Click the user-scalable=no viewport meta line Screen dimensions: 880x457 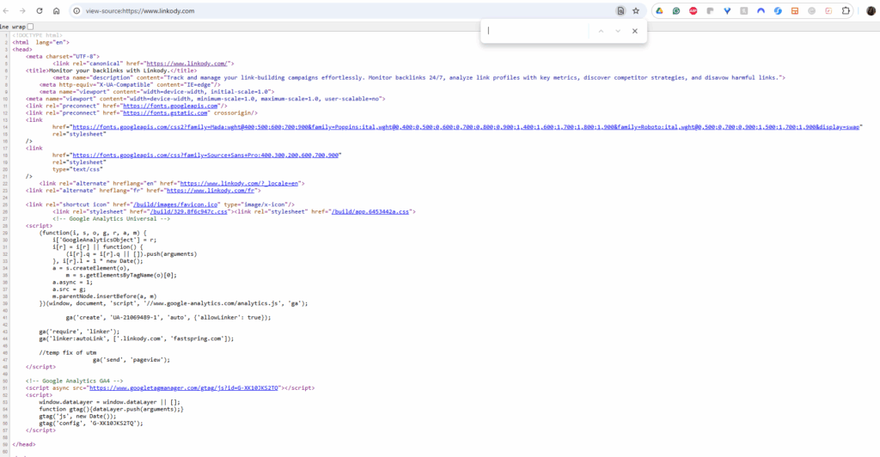[x=205, y=99]
